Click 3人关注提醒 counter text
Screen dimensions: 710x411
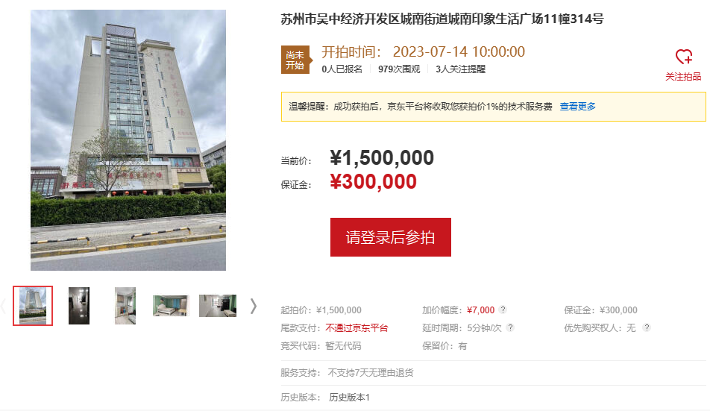[x=460, y=69]
